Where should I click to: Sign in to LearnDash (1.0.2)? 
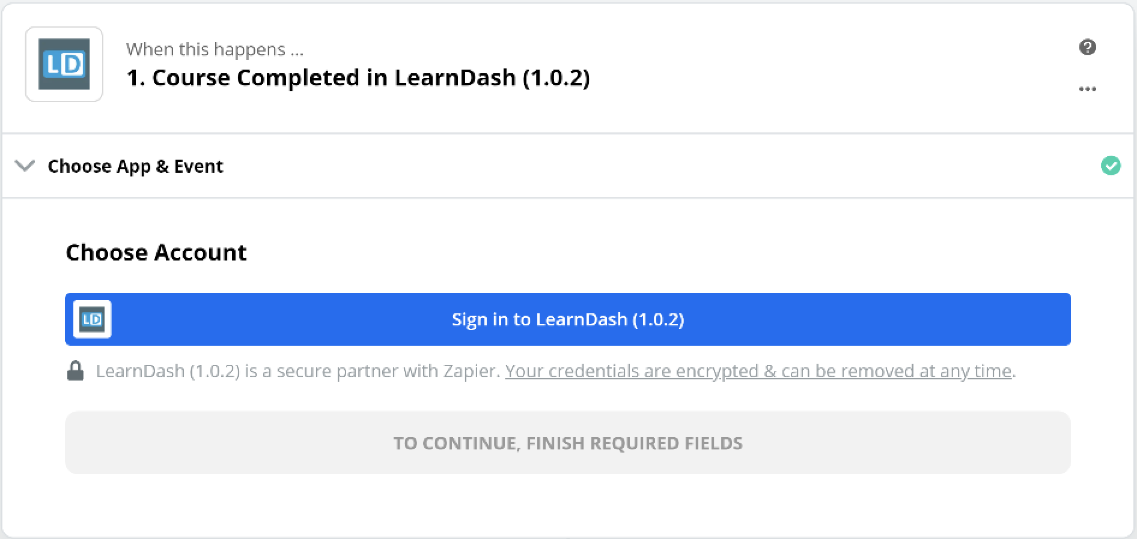click(x=567, y=319)
